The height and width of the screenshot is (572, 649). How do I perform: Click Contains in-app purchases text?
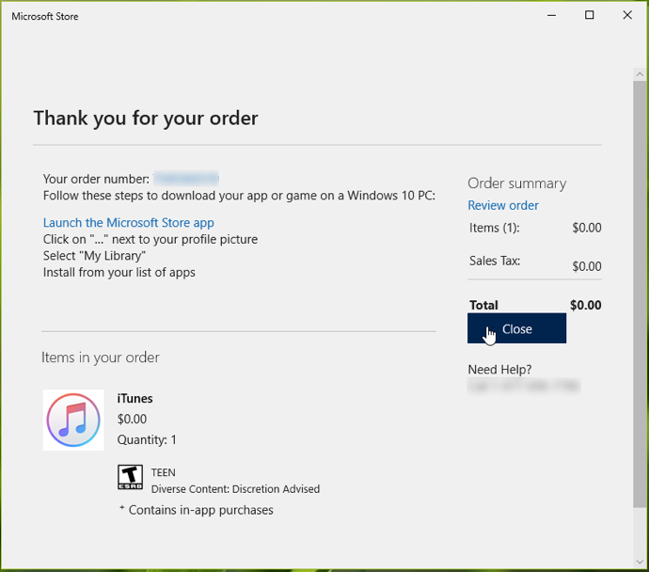point(200,510)
